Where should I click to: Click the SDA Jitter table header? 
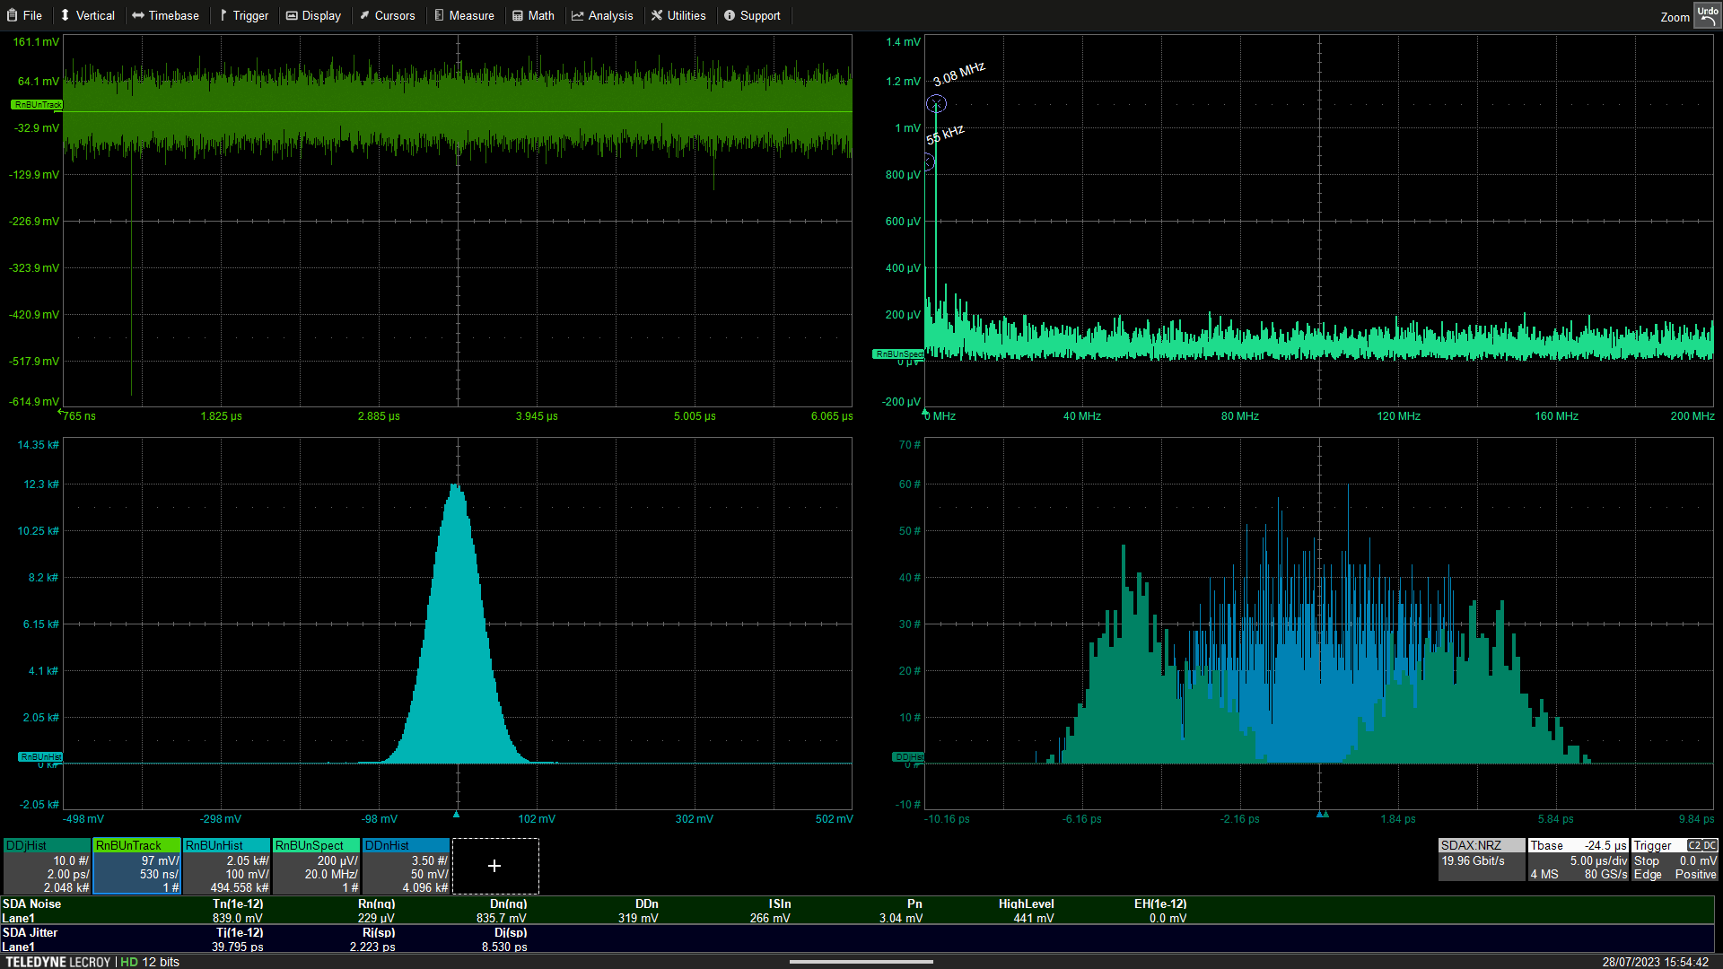pos(31,932)
